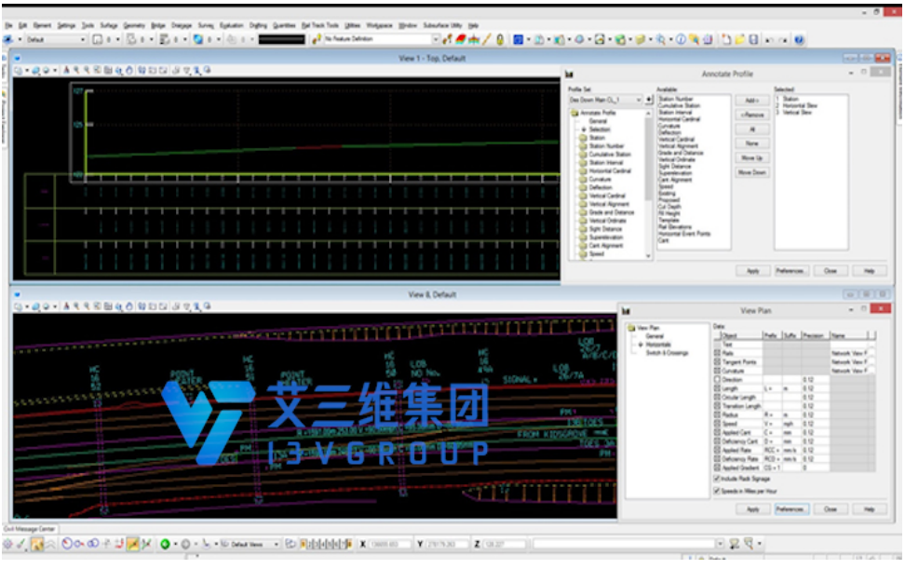Open the No Feature Definition dropdown
Viewport: 905px width, 569px height.
click(x=435, y=39)
